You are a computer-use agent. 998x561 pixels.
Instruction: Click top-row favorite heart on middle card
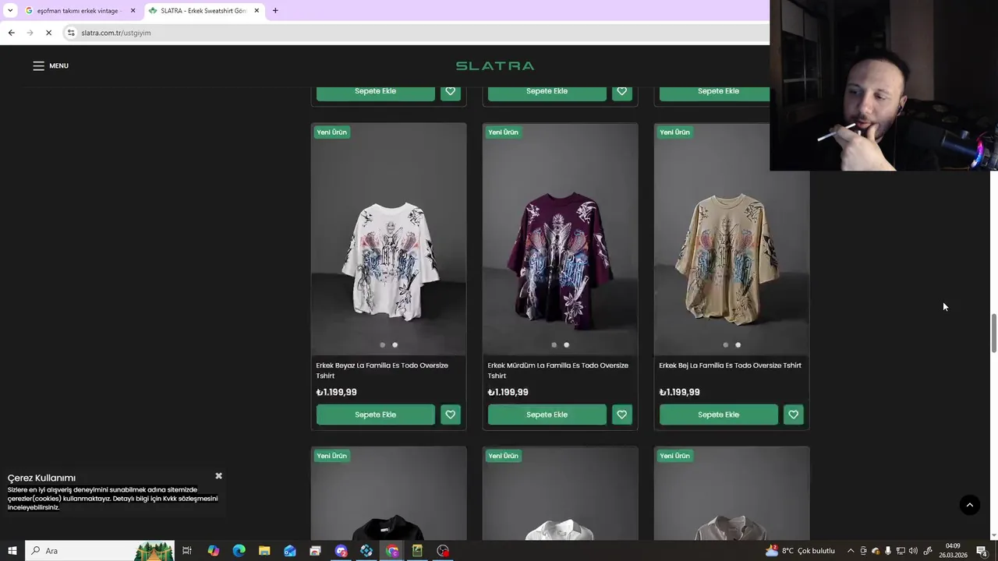(621, 91)
